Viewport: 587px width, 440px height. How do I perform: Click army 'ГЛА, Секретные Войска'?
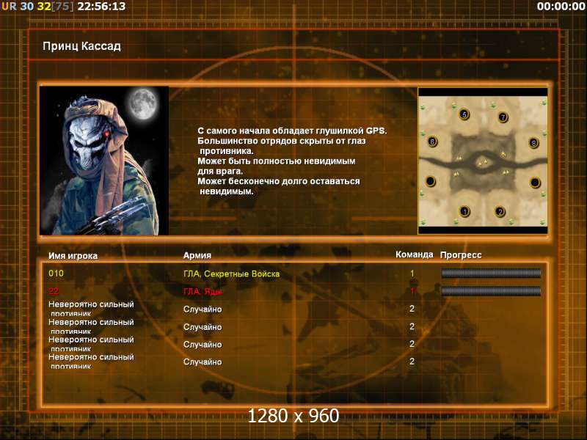tap(231, 274)
